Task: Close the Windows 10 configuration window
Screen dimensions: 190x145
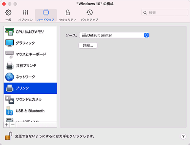Action: pos(4,4)
